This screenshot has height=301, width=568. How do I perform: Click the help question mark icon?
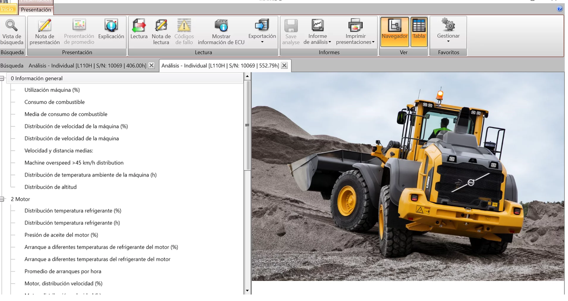click(560, 8)
